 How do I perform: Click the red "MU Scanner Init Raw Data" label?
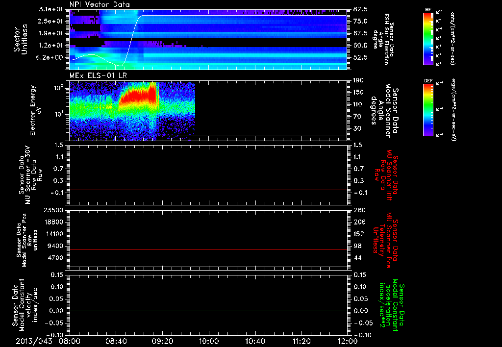coord(386,175)
